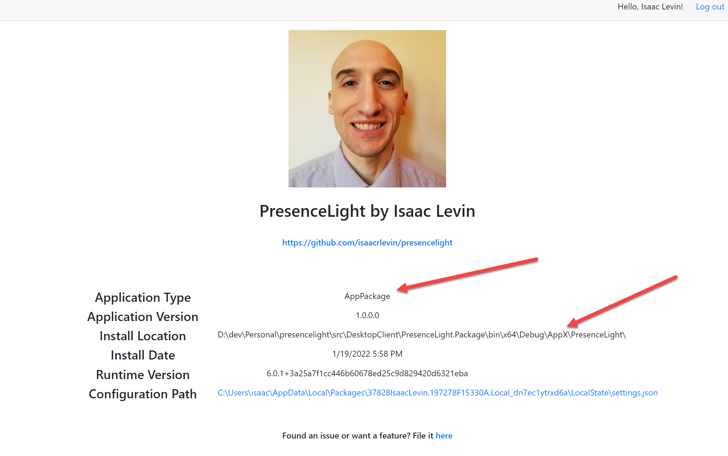Click the red arrow pointing at AppPackage

tap(467, 275)
